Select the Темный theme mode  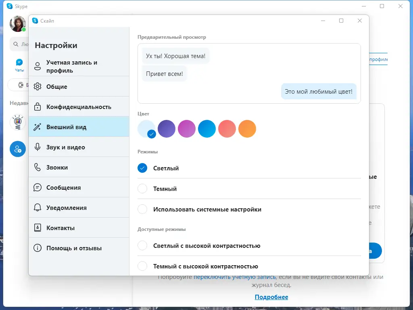pos(142,189)
